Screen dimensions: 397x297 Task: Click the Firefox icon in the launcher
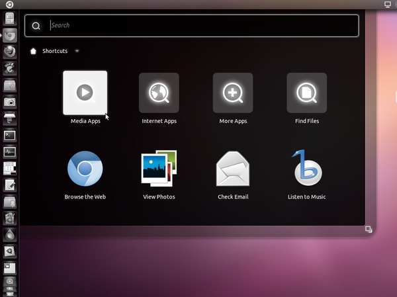click(9, 52)
